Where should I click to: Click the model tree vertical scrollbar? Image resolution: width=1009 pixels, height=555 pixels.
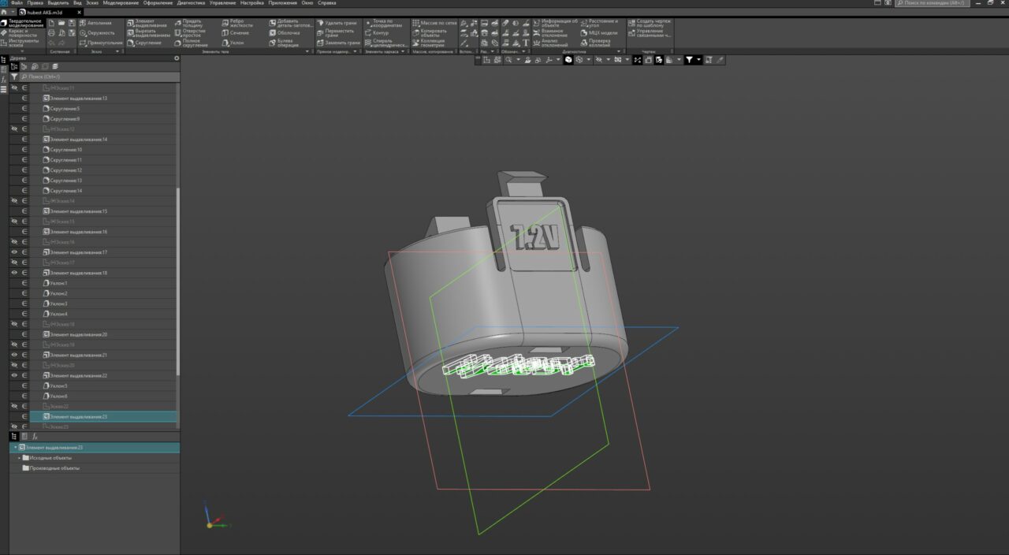coord(178,280)
